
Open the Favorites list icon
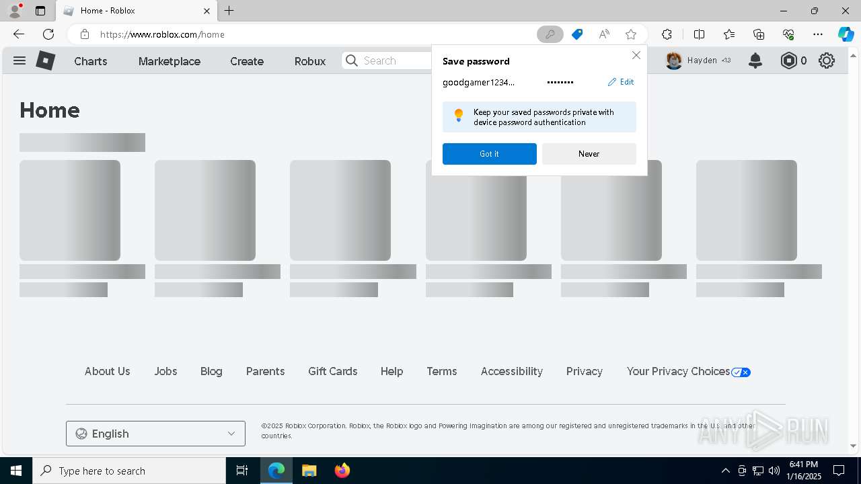729,34
